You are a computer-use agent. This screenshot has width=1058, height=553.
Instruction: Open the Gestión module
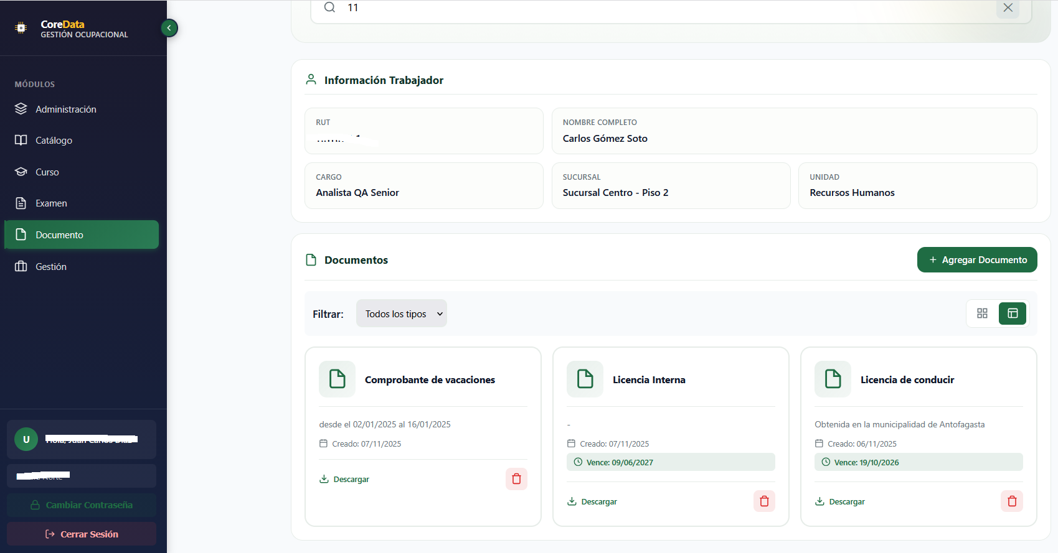coord(51,267)
